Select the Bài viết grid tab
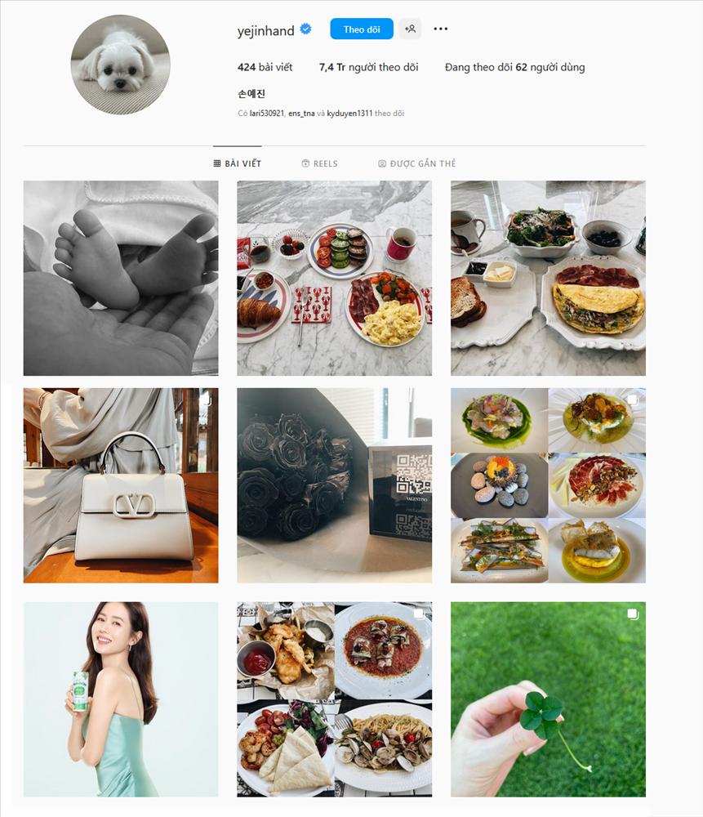 [x=238, y=163]
